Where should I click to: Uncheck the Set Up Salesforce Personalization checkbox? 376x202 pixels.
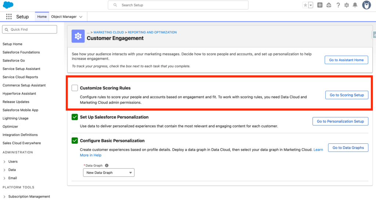75,117
